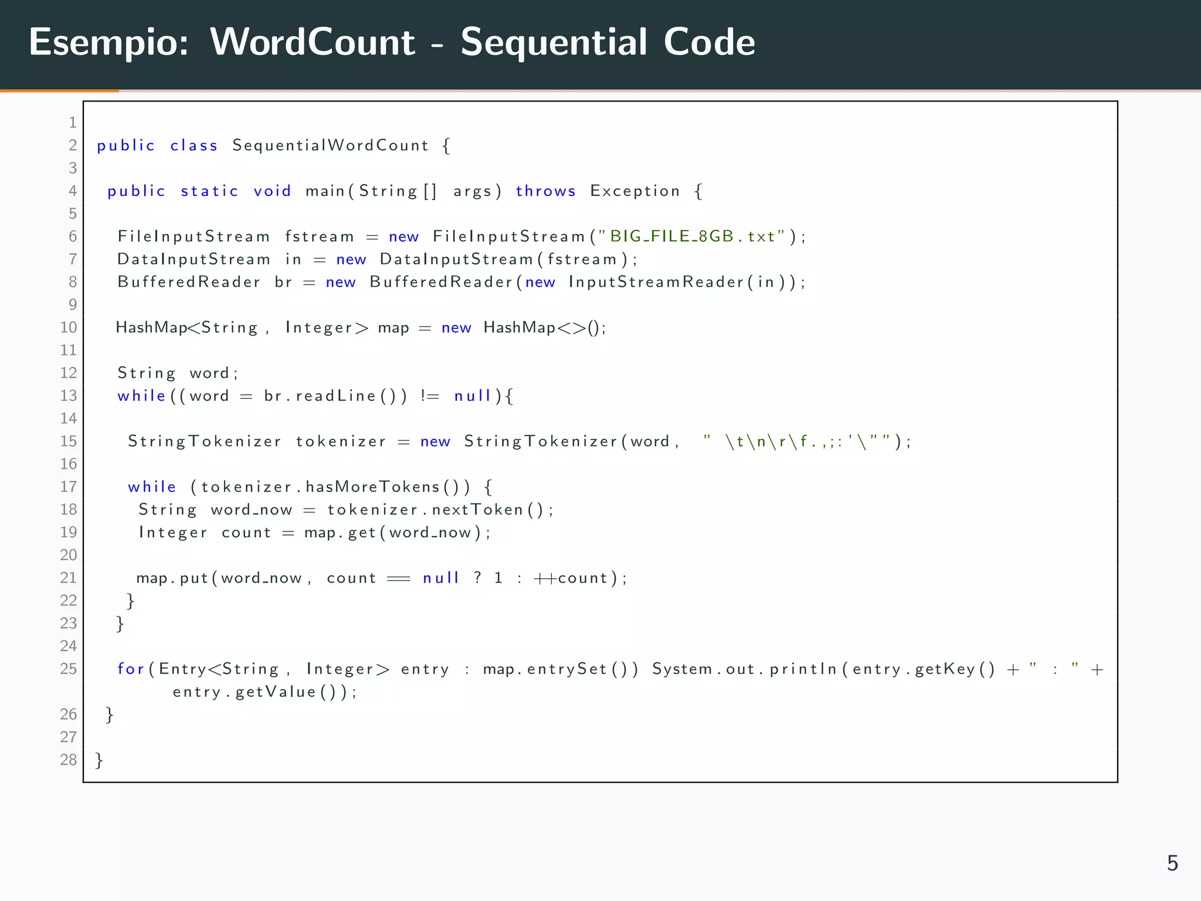This screenshot has width=1201, height=901.
Task: Click the 'for' keyword on line 25
Action: [x=131, y=669]
